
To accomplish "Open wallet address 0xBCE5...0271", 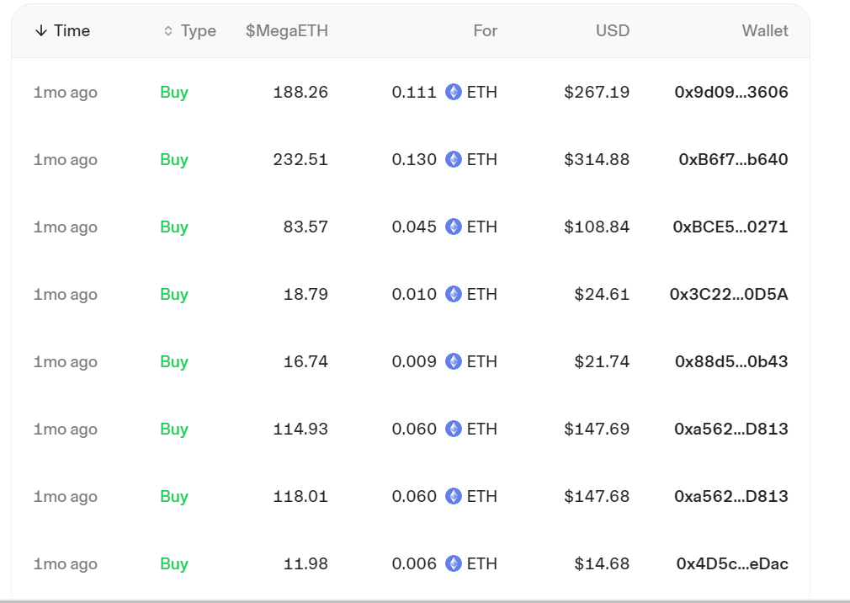I will point(730,227).
